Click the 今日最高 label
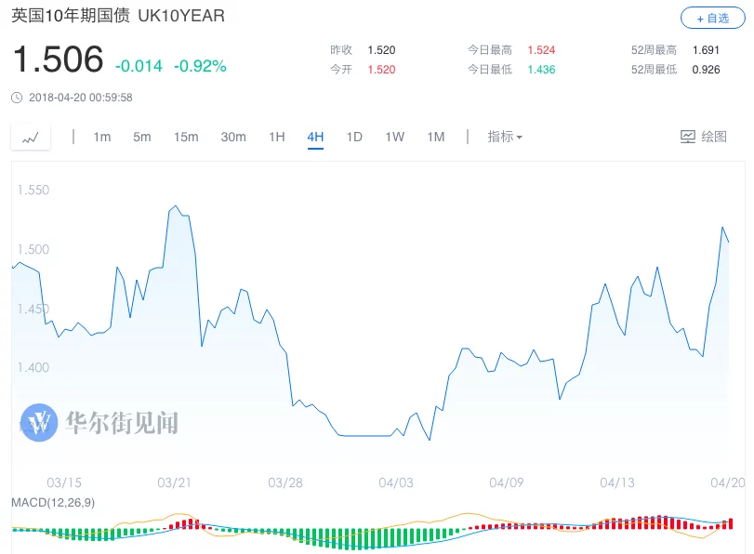Viewport: 754px width, 554px height. pyautogui.click(x=490, y=50)
